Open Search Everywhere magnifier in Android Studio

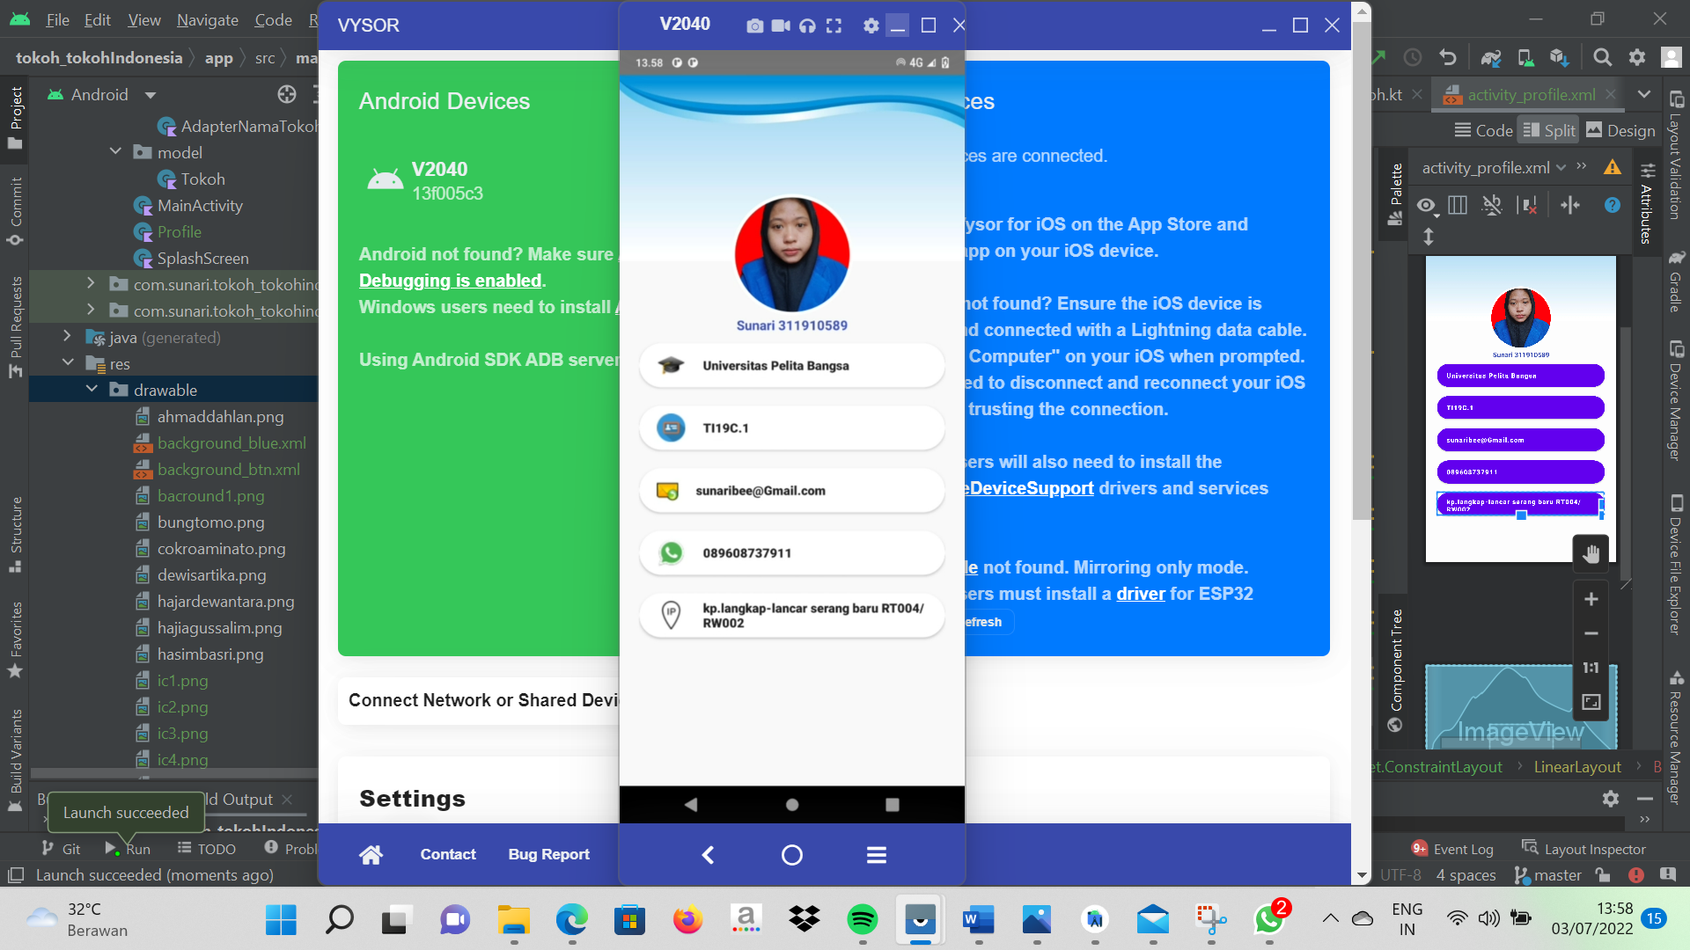[x=1602, y=57]
